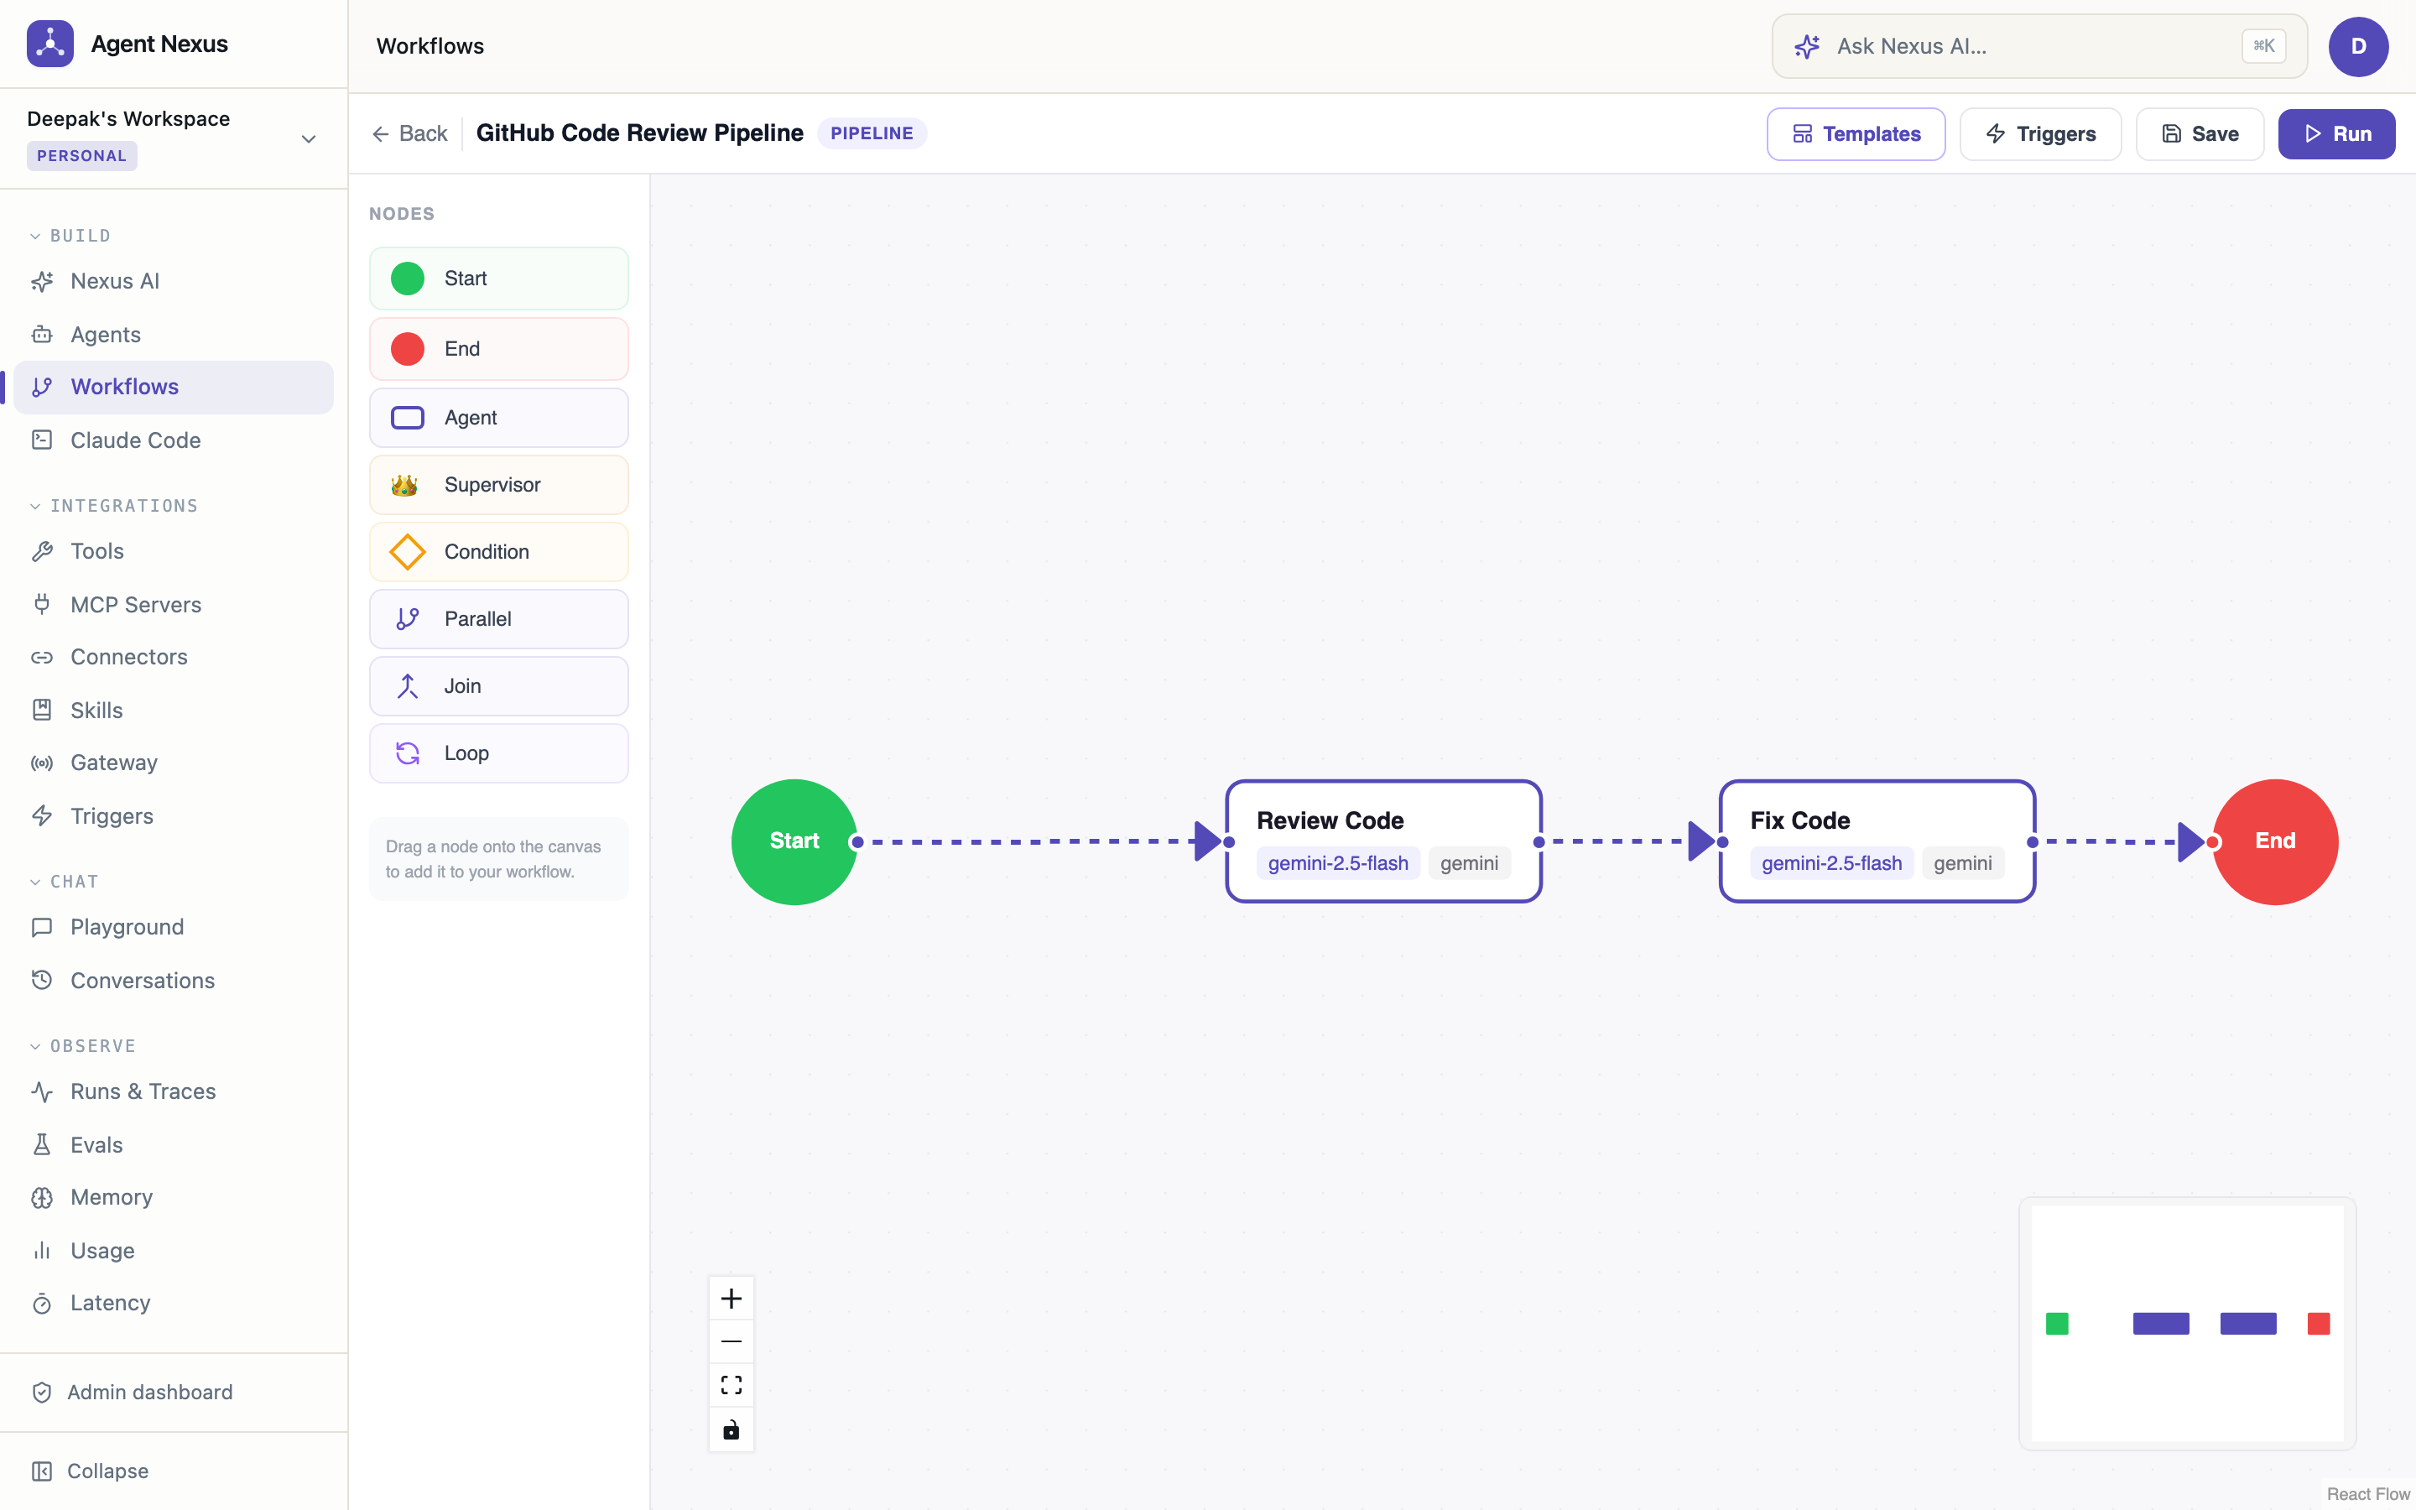This screenshot has width=2416, height=1510.
Task: Click the Conversations history icon
Action: click(42, 981)
